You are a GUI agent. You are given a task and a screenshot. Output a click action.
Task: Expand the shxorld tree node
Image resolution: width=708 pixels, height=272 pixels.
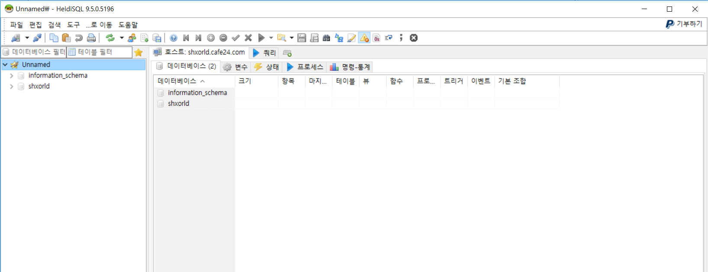(12, 86)
